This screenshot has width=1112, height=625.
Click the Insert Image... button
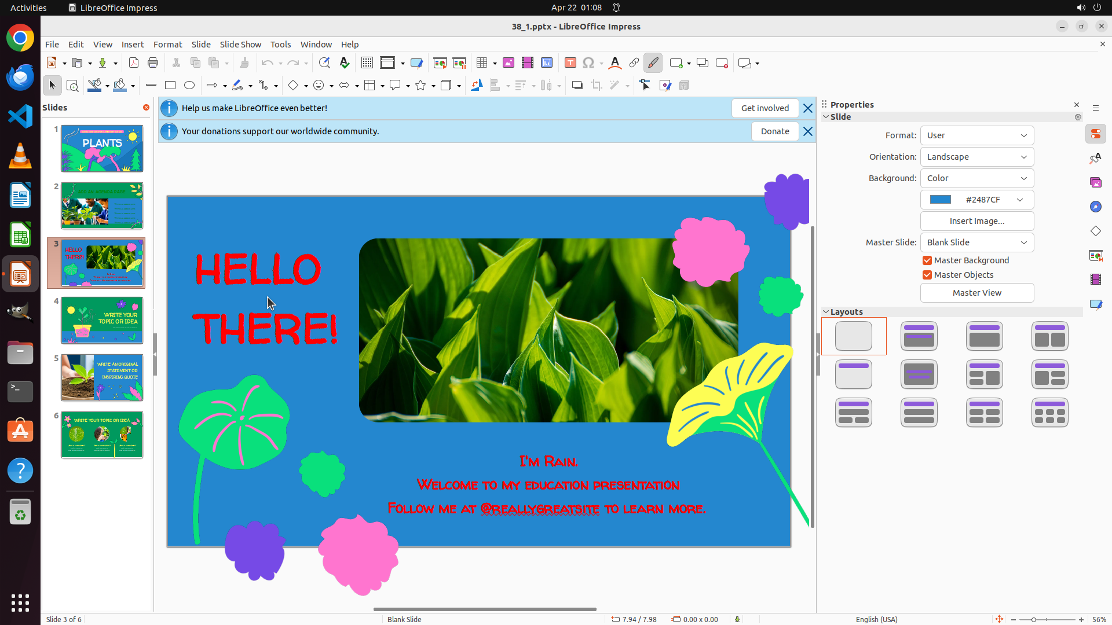coord(976,221)
